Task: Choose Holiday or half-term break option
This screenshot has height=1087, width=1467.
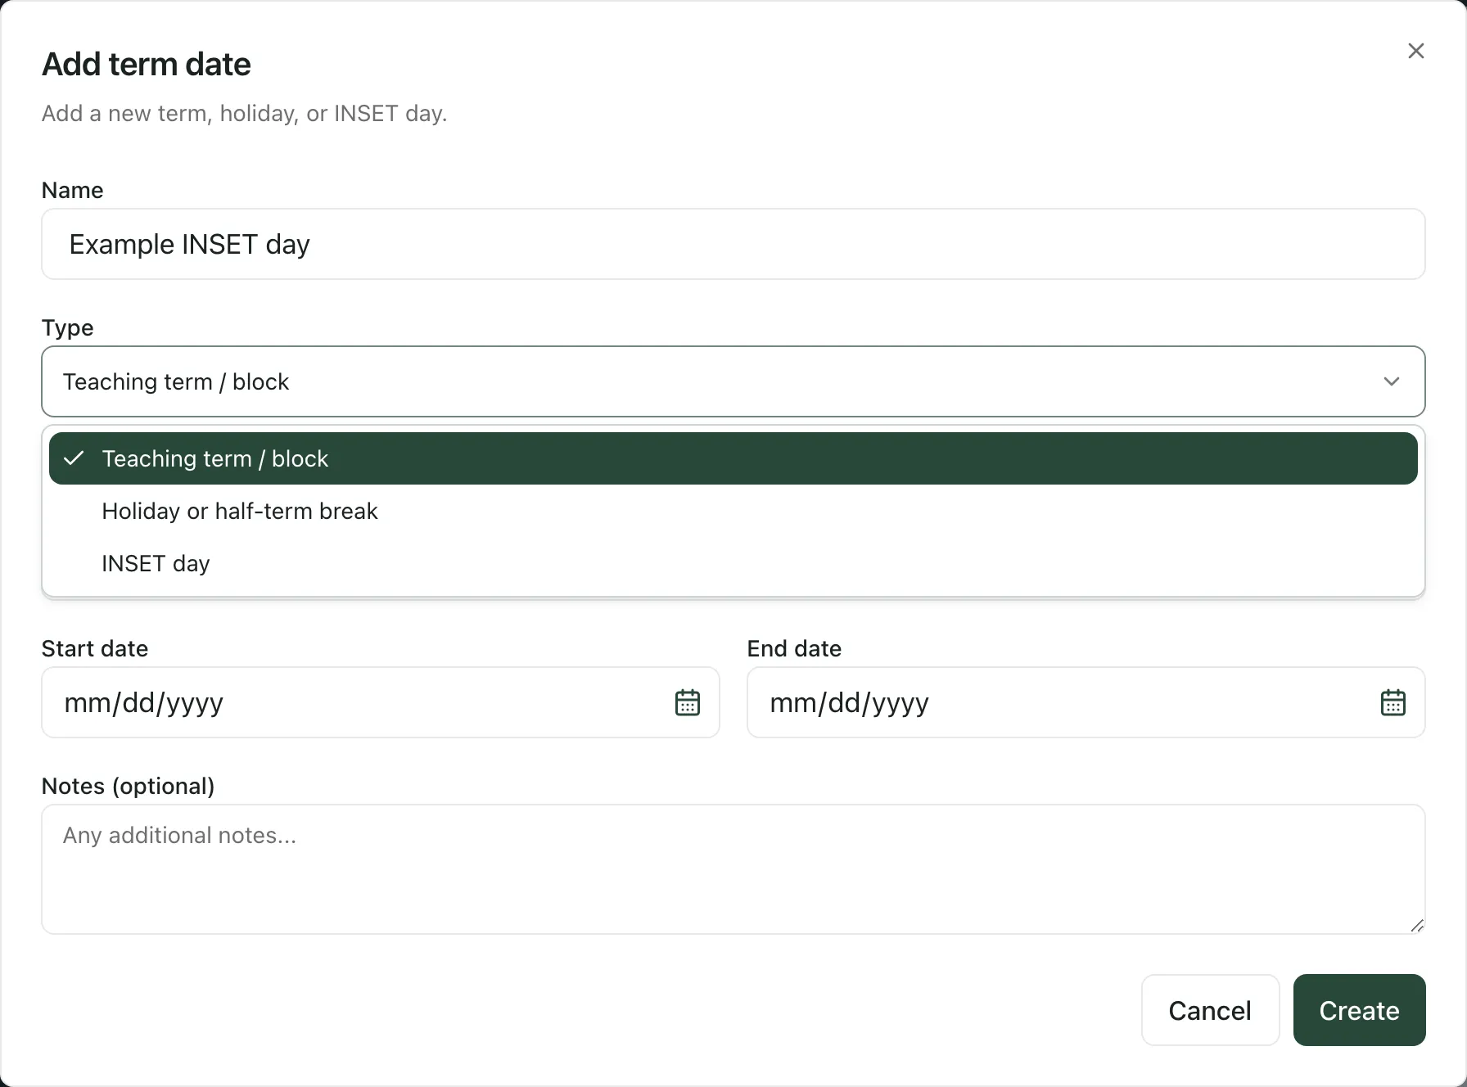Action: pos(733,511)
